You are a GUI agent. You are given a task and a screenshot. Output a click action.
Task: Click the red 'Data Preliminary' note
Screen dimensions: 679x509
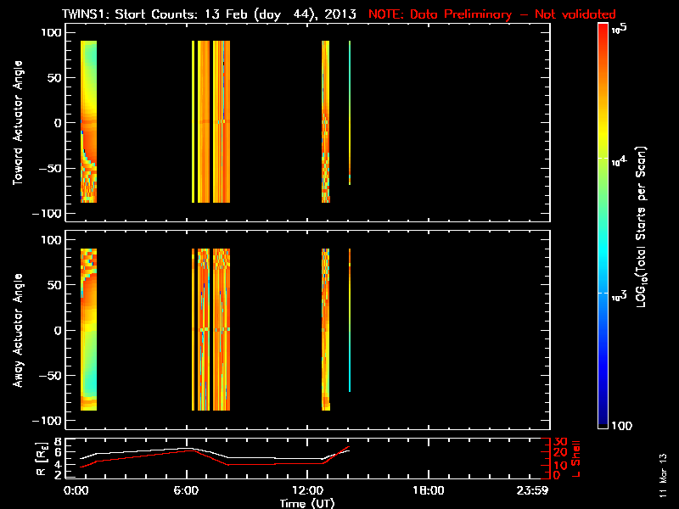click(492, 14)
